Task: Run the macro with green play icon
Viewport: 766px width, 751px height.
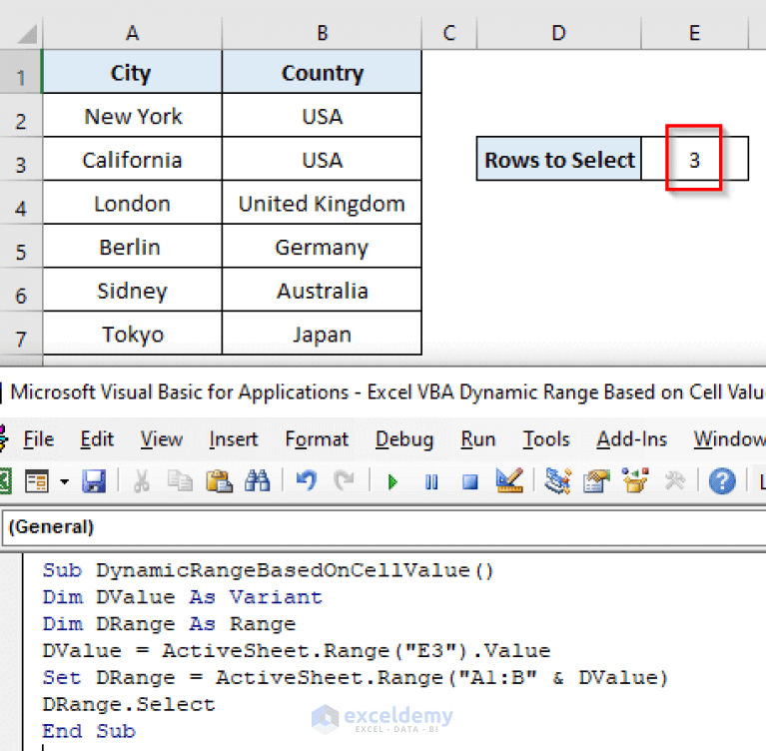Action: 392,482
